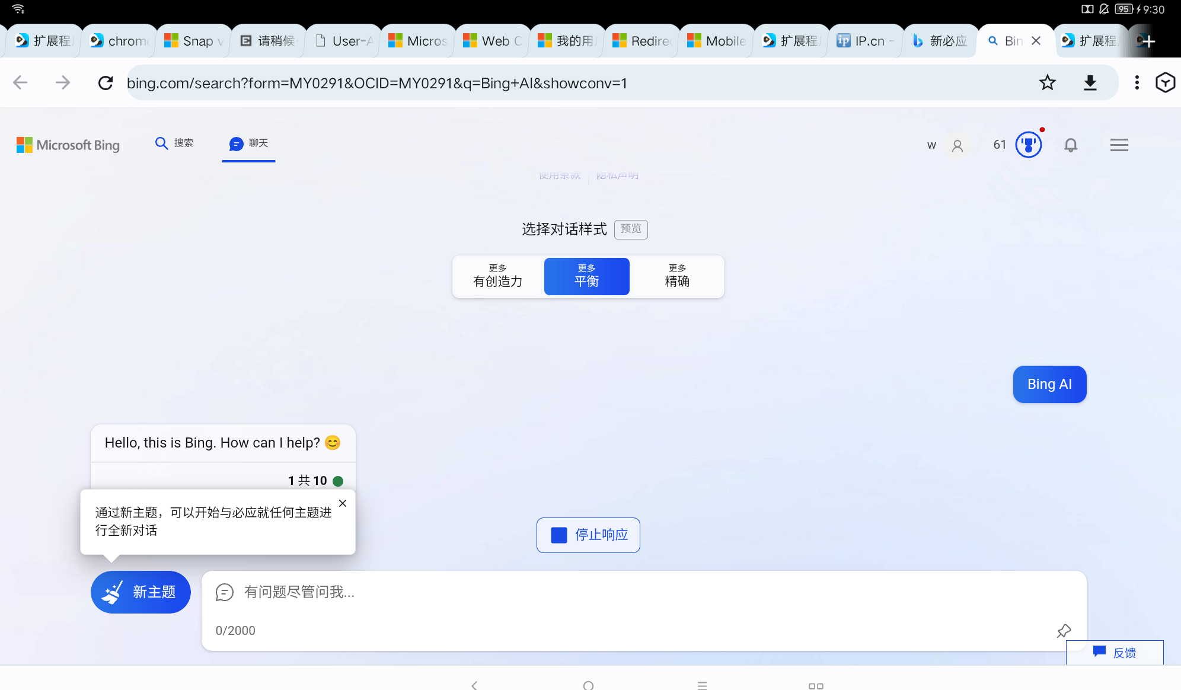Open Microsoft Rewards trophy icon

(1029, 145)
